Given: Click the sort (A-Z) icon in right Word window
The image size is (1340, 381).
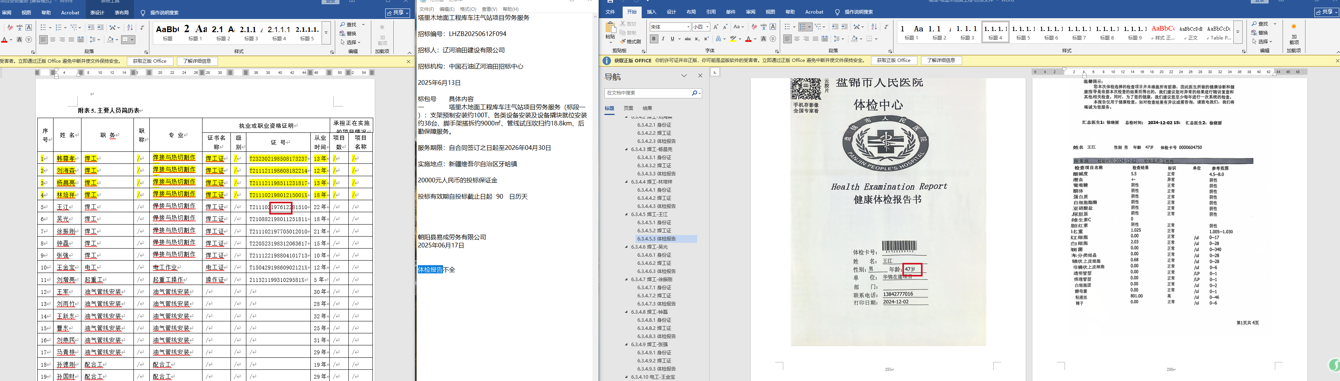Looking at the screenshot, I should (x=874, y=27).
